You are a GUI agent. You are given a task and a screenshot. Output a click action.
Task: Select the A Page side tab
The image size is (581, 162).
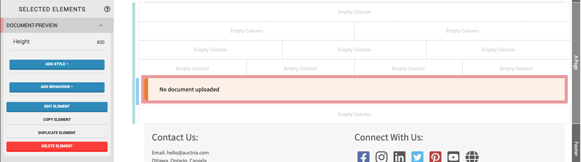click(576, 62)
